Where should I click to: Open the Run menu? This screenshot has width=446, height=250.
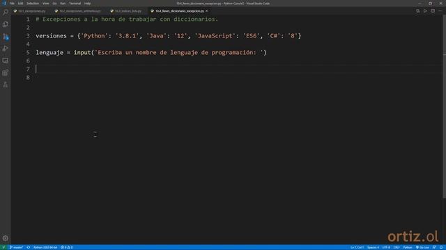63,3
